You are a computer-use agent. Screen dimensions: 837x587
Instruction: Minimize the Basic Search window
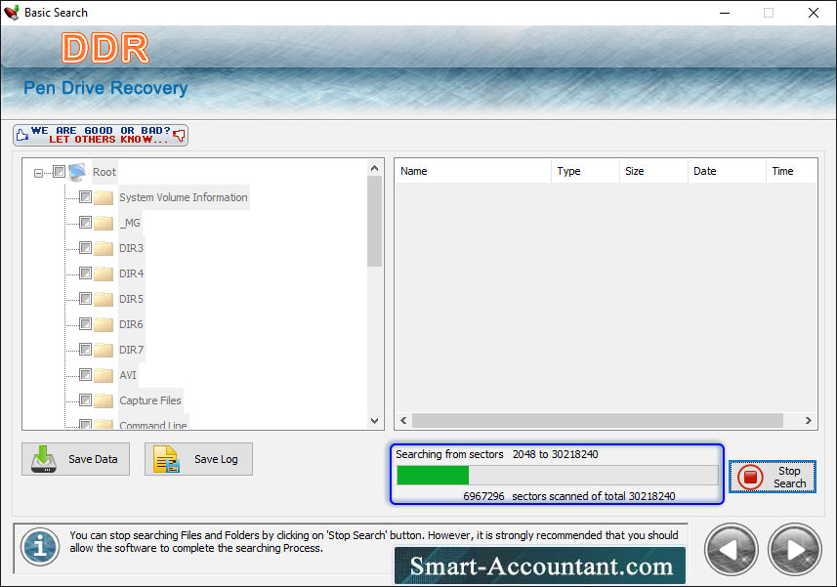(x=725, y=13)
